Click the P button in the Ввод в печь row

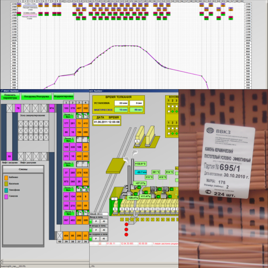(x=96, y=221)
